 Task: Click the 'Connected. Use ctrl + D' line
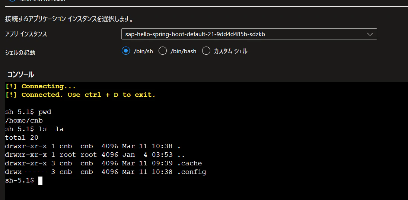tap(80, 95)
